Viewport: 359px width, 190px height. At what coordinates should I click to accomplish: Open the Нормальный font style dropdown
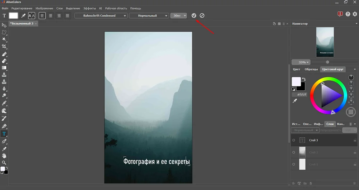(149, 15)
